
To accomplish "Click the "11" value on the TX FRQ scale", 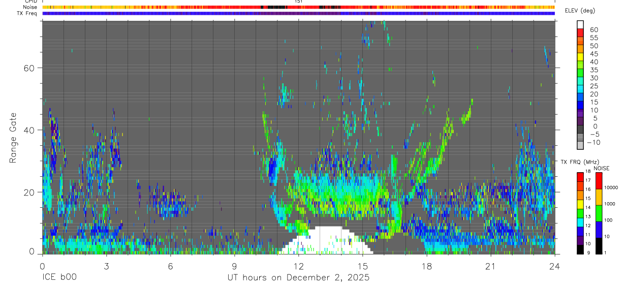I will (x=588, y=234).
